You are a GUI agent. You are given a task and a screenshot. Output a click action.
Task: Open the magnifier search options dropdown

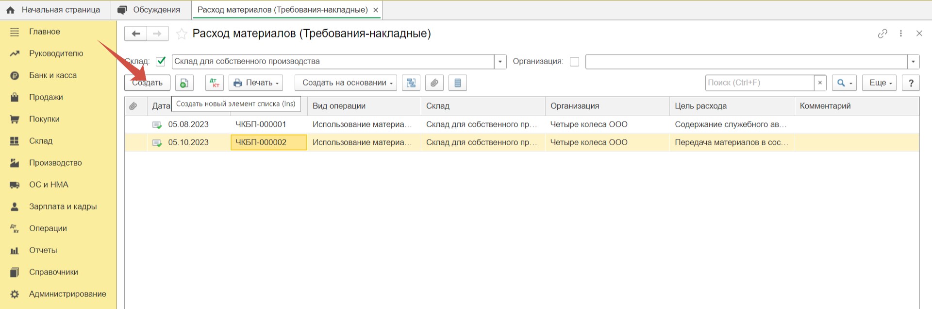[844, 83]
